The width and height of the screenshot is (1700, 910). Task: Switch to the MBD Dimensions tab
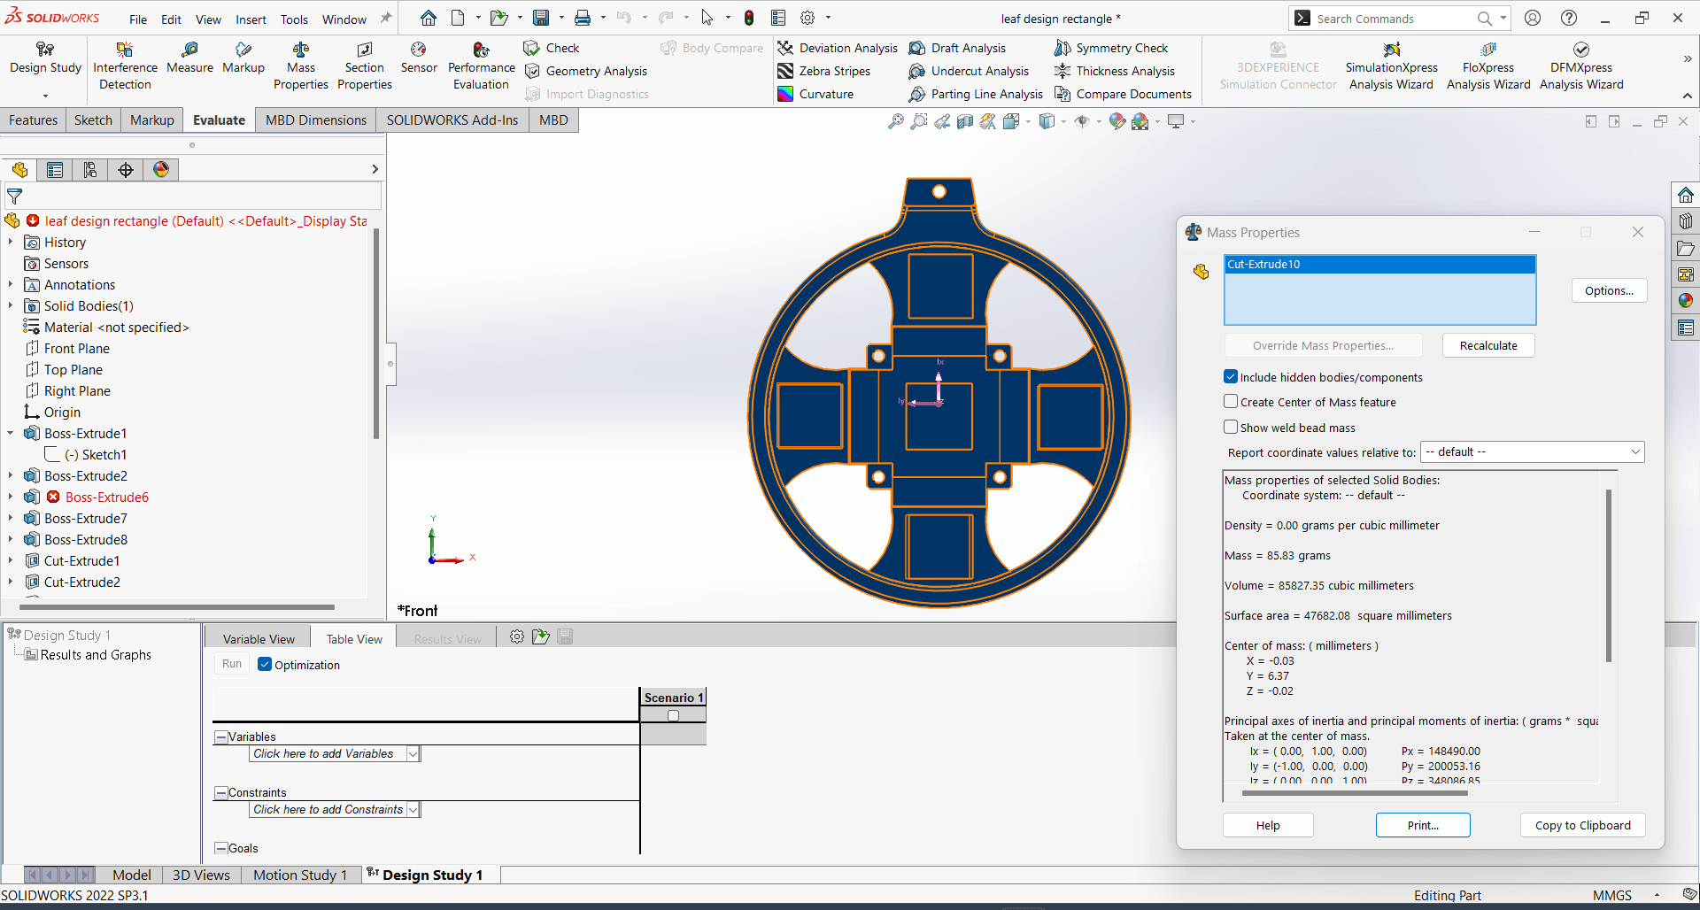click(314, 120)
